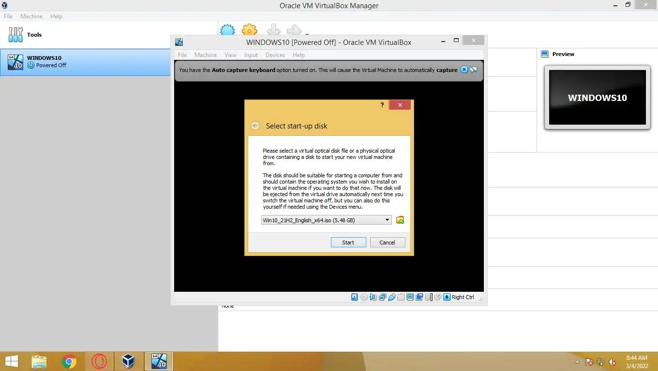Click the mouse integration status icon
The image size is (658, 371).
click(x=437, y=297)
